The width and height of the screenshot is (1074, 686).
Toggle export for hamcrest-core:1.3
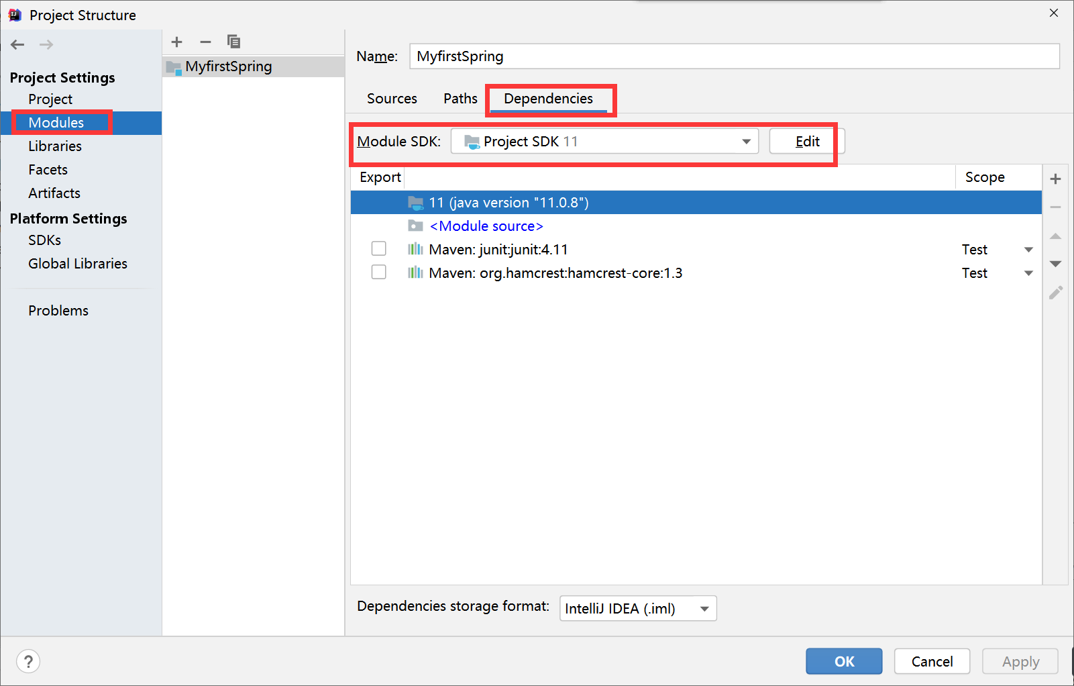(x=379, y=273)
